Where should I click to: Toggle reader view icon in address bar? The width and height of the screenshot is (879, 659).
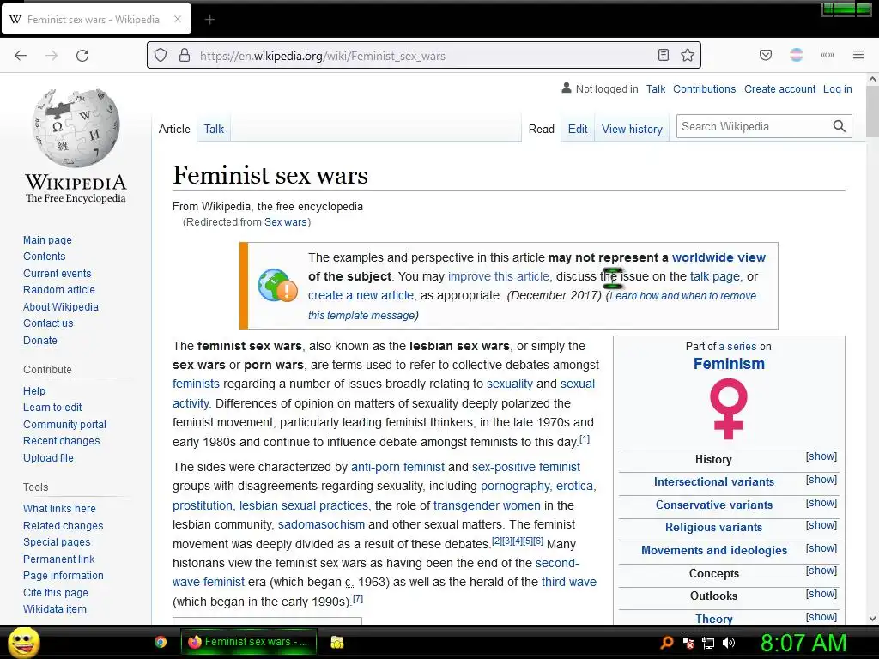[x=664, y=55]
